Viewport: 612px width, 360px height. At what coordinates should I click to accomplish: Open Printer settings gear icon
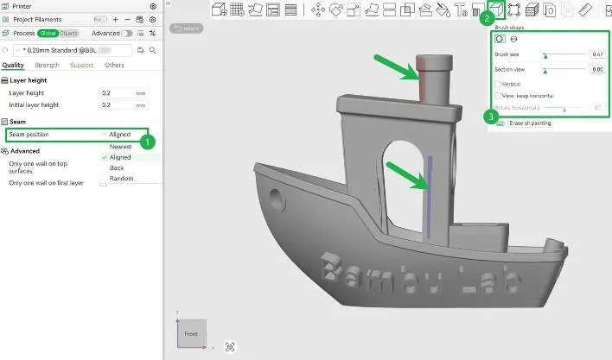[153, 6]
